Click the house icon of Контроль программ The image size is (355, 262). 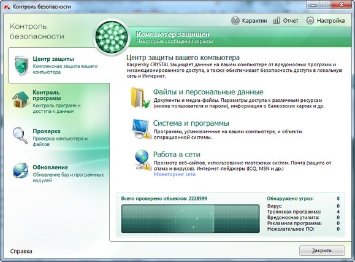pos(20,99)
